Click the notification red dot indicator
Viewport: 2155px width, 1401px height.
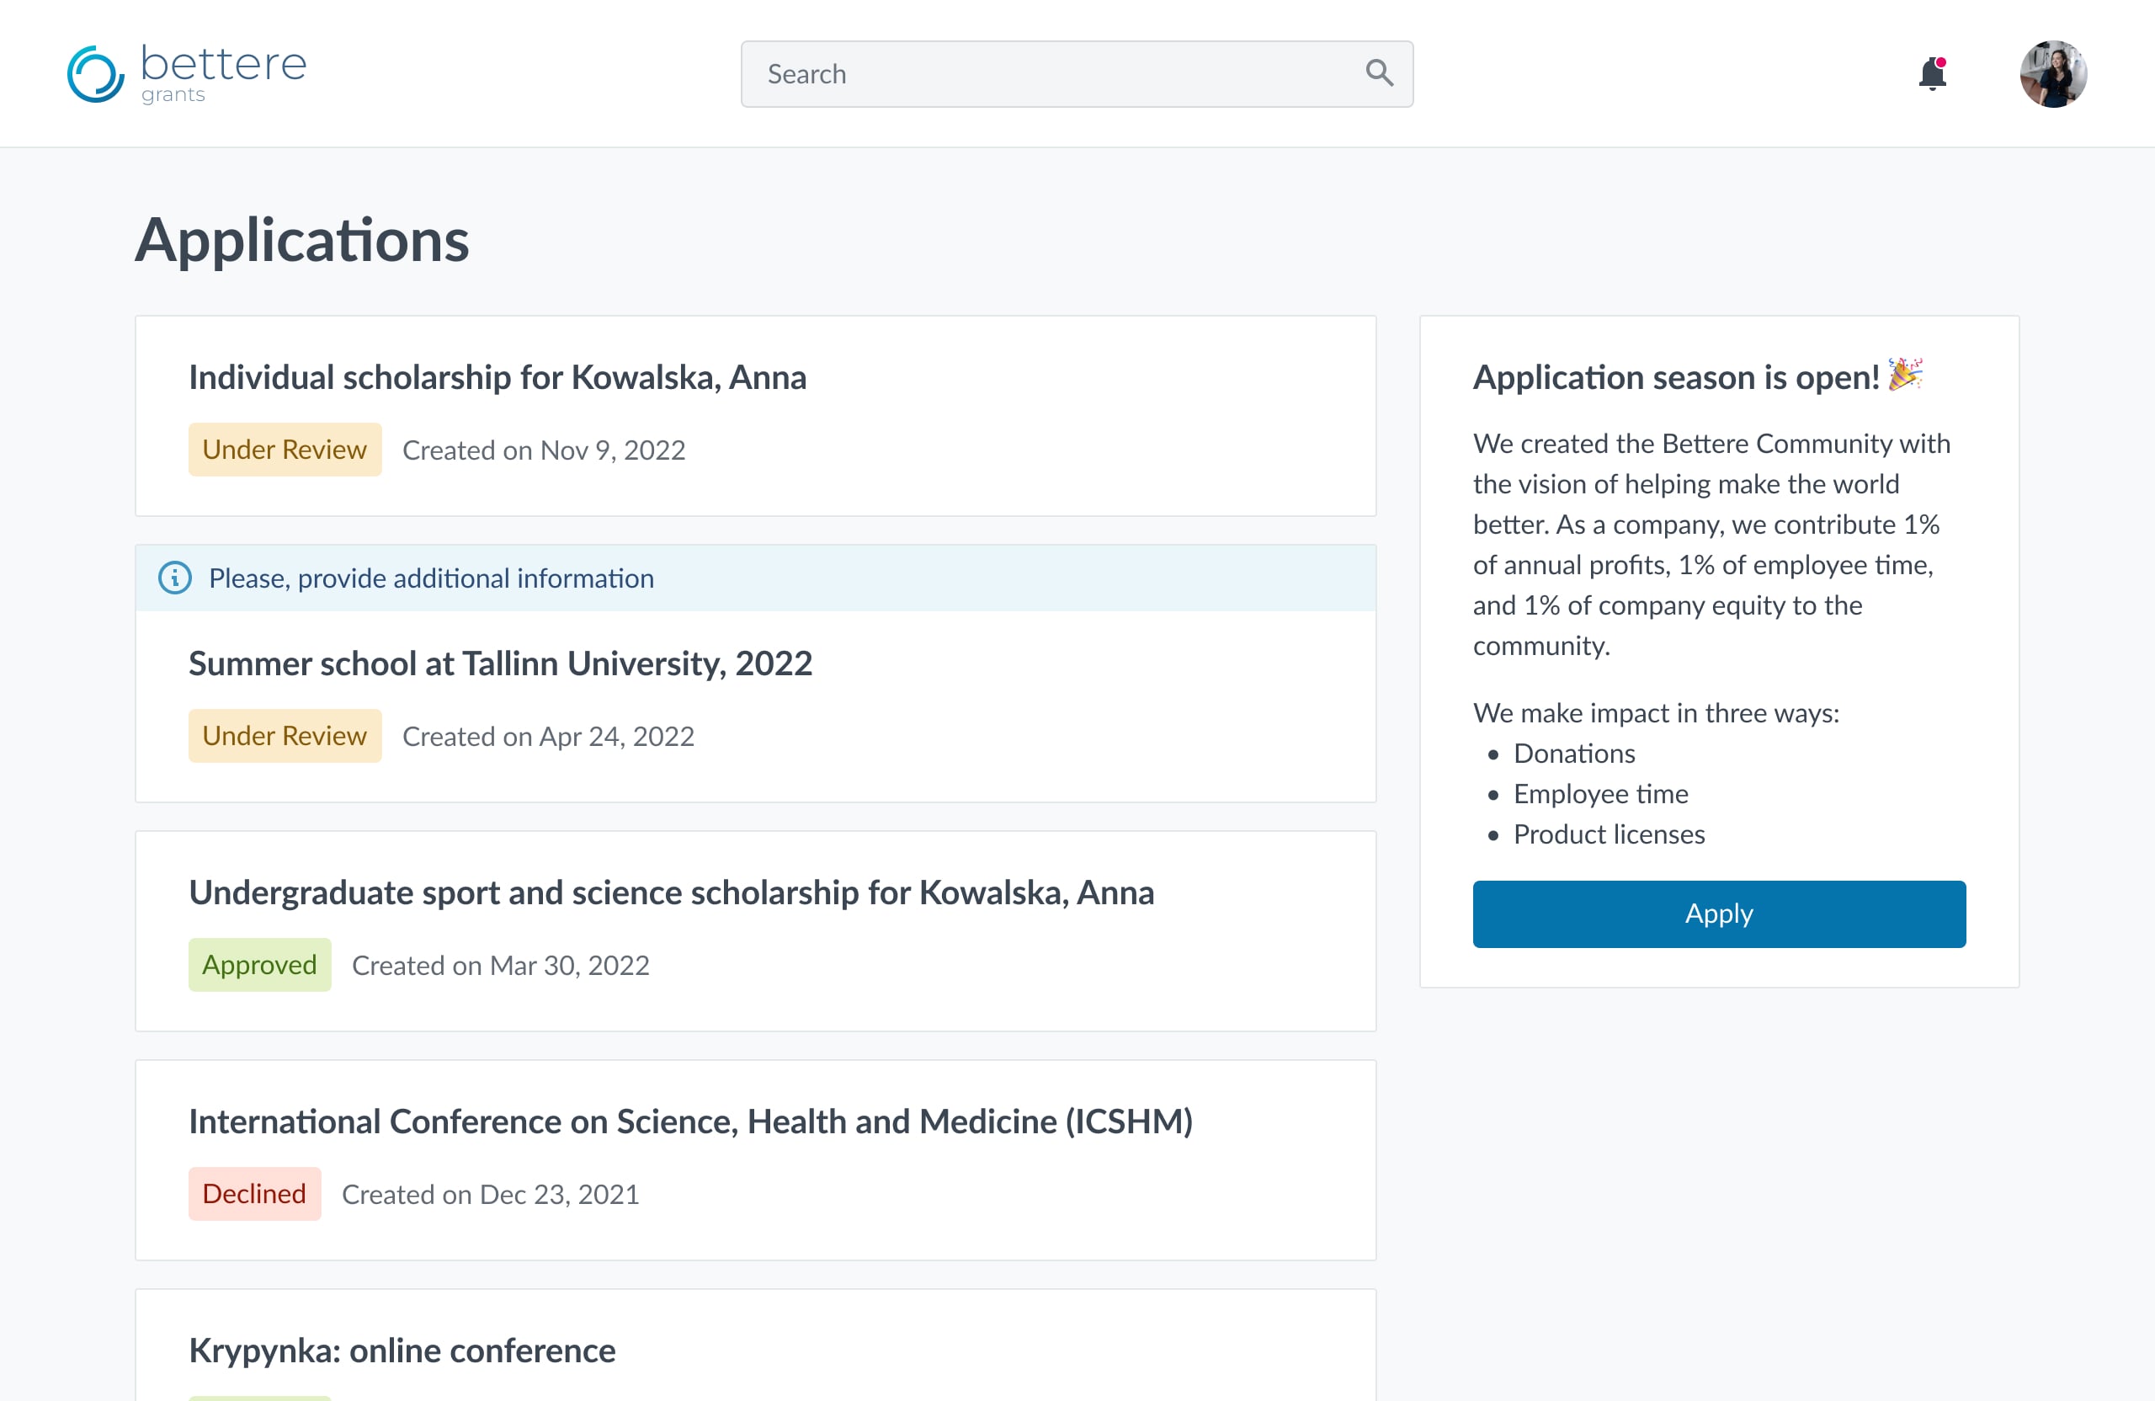click(x=1943, y=61)
